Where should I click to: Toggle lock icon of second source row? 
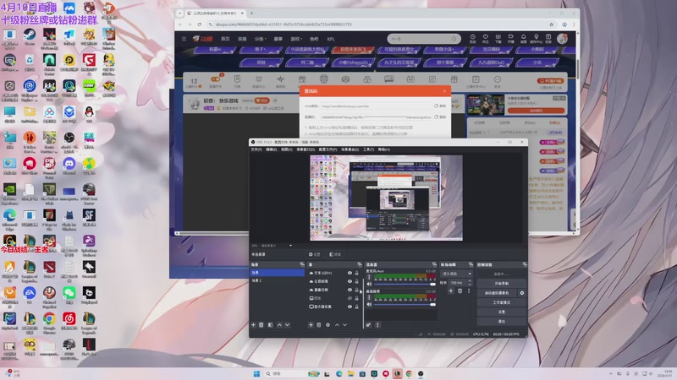pyautogui.click(x=356, y=281)
